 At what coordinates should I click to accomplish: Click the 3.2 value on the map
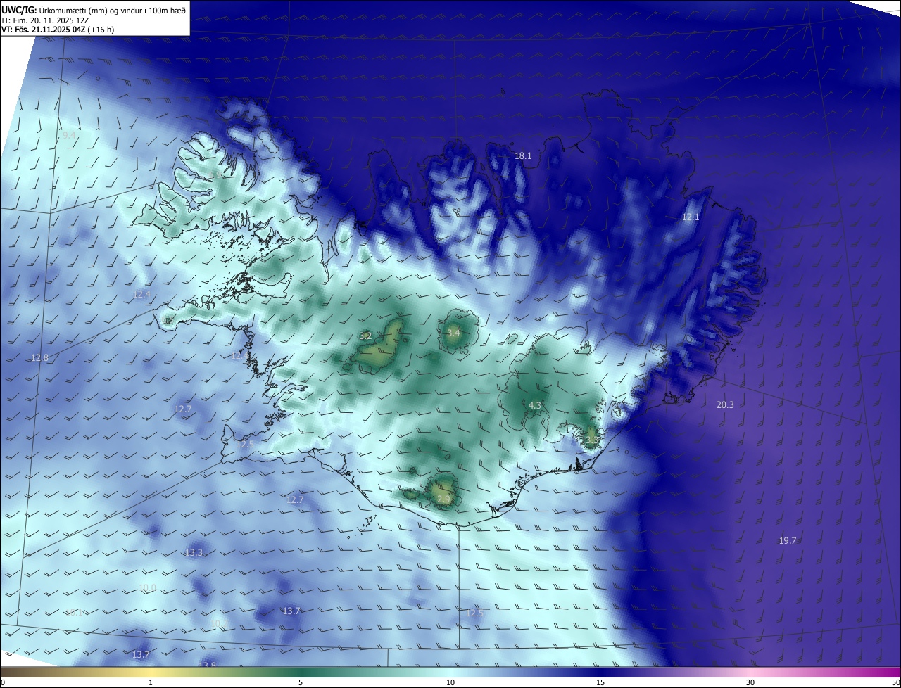tap(365, 336)
